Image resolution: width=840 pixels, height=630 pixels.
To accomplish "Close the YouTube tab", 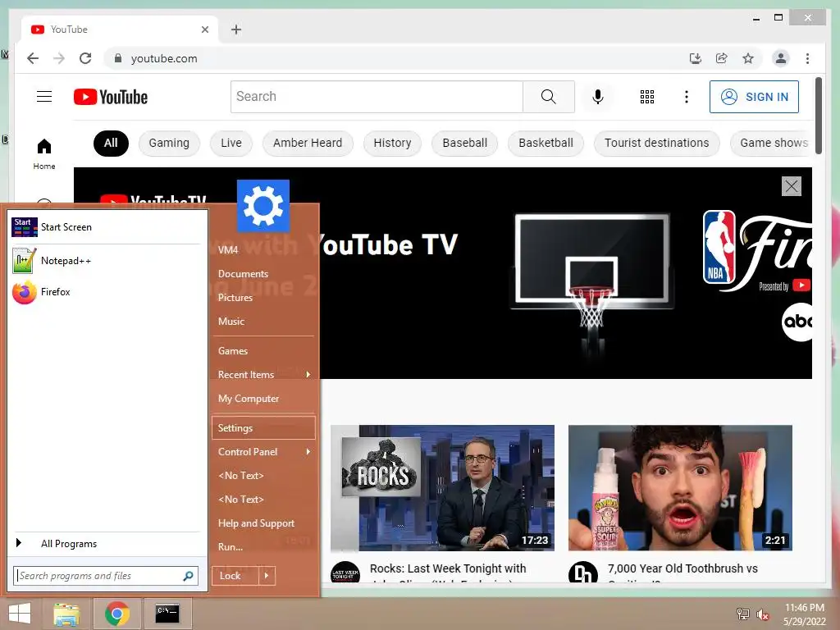I will 204,30.
